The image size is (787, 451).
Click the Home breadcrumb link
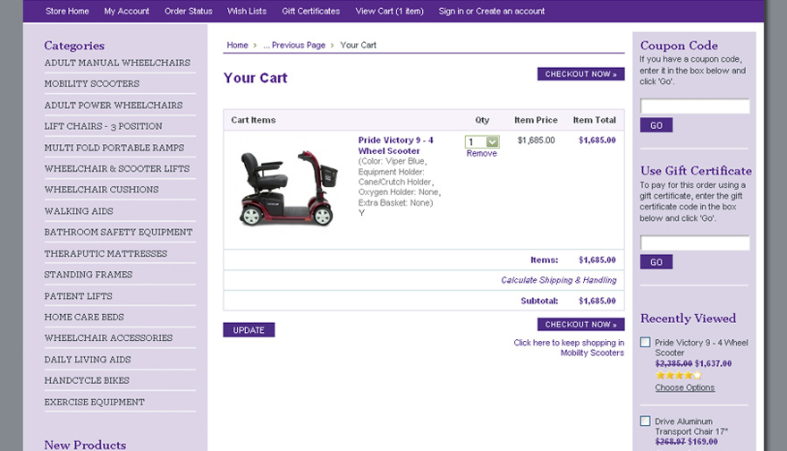(237, 46)
